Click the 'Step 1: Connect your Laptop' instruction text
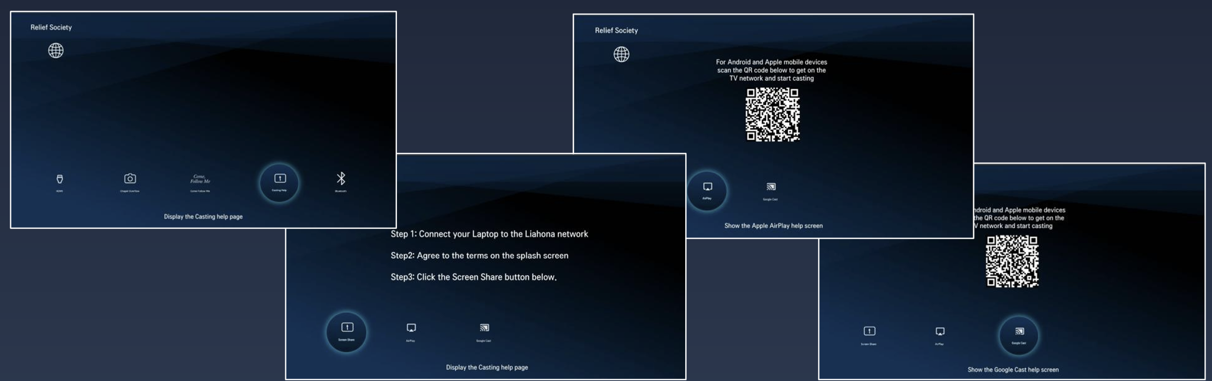Image resolution: width=1212 pixels, height=381 pixels. click(489, 234)
